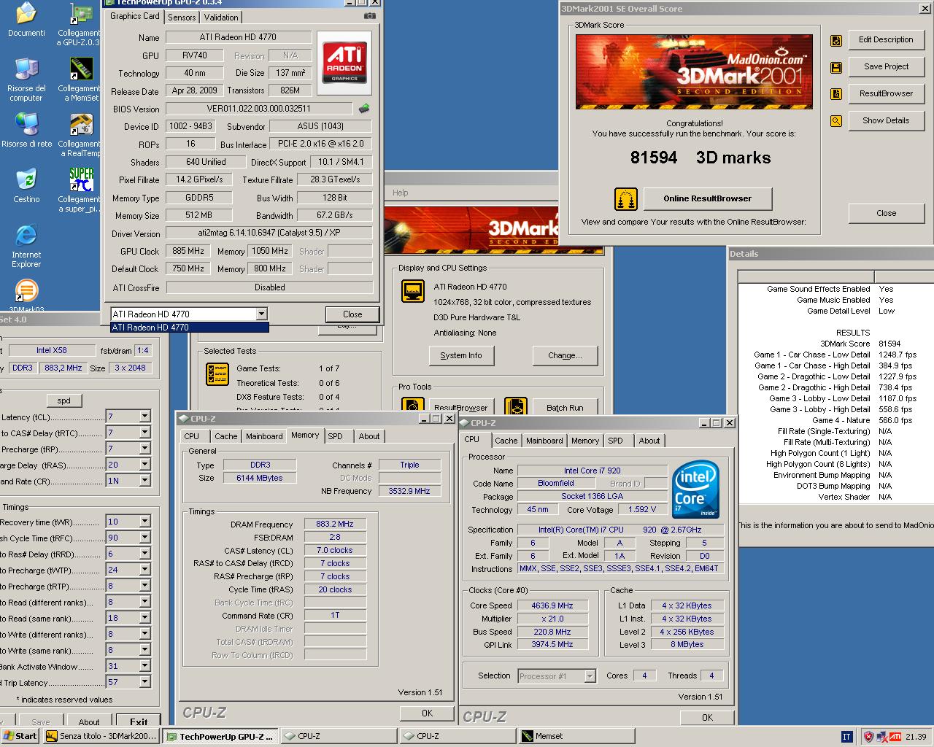Switch to the 3DMark2001 taskbar button
The width and height of the screenshot is (934, 747).
[101, 736]
